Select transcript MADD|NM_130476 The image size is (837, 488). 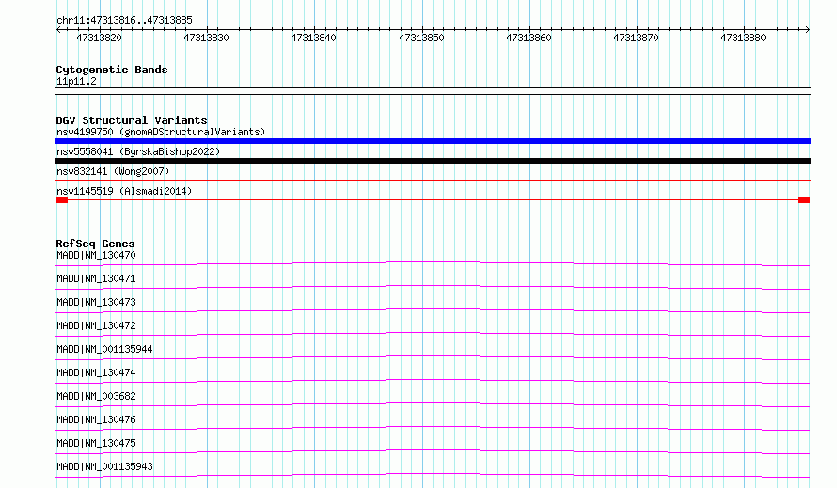[96, 419]
